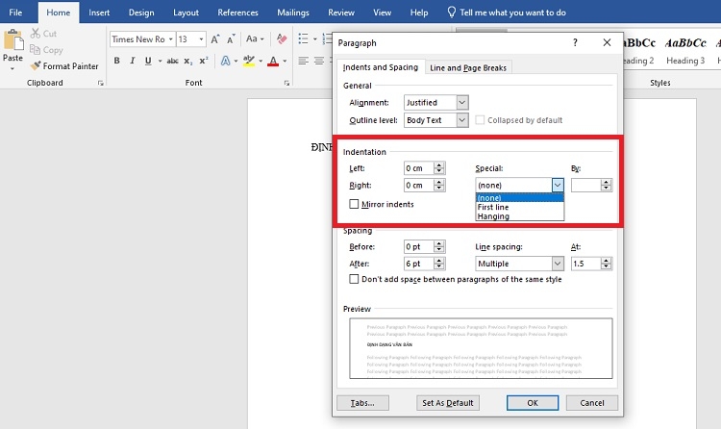The height and width of the screenshot is (429, 721).
Task: Open the Insert ribbon tab
Action: (x=98, y=13)
